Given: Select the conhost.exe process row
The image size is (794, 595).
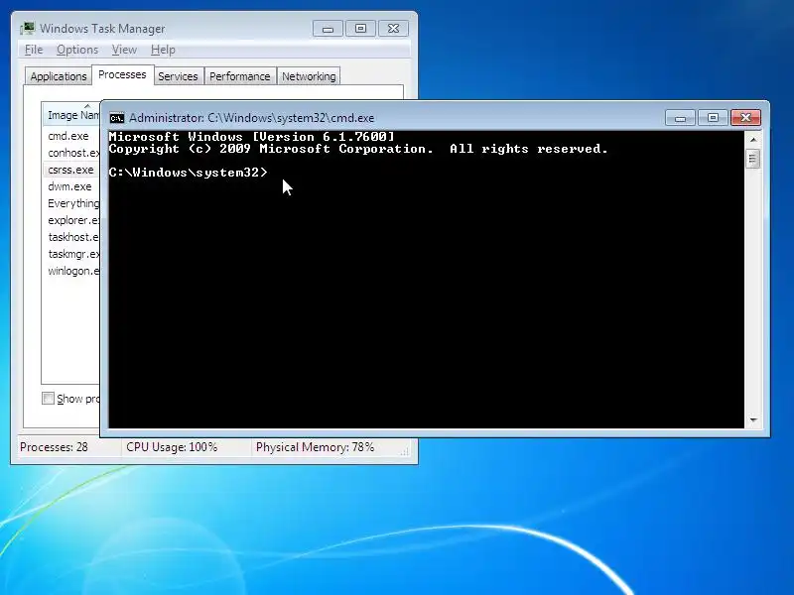Looking at the screenshot, I should coord(71,153).
